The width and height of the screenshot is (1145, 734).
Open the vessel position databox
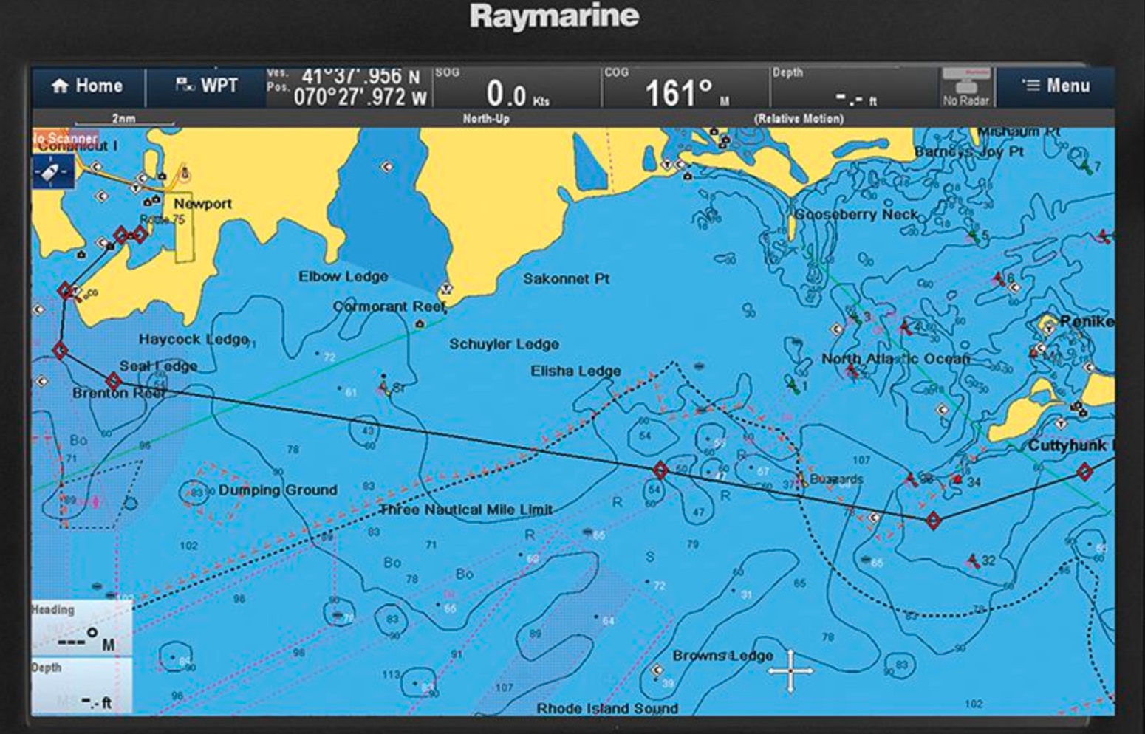coord(348,87)
